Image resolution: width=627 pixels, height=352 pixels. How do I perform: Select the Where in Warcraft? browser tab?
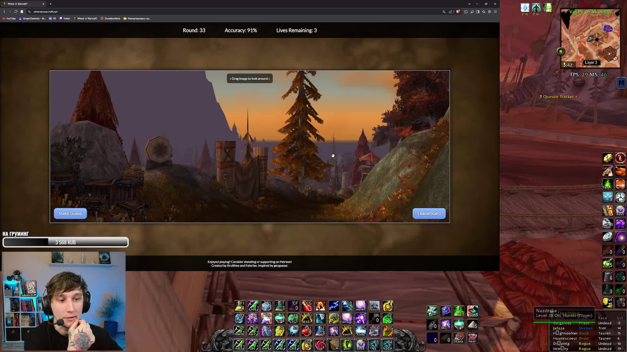click(x=23, y=4)
